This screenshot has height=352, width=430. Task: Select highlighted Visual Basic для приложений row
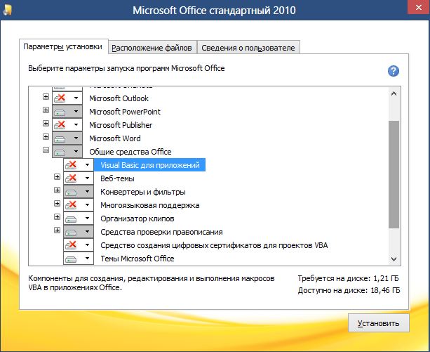tap(149, 165)
